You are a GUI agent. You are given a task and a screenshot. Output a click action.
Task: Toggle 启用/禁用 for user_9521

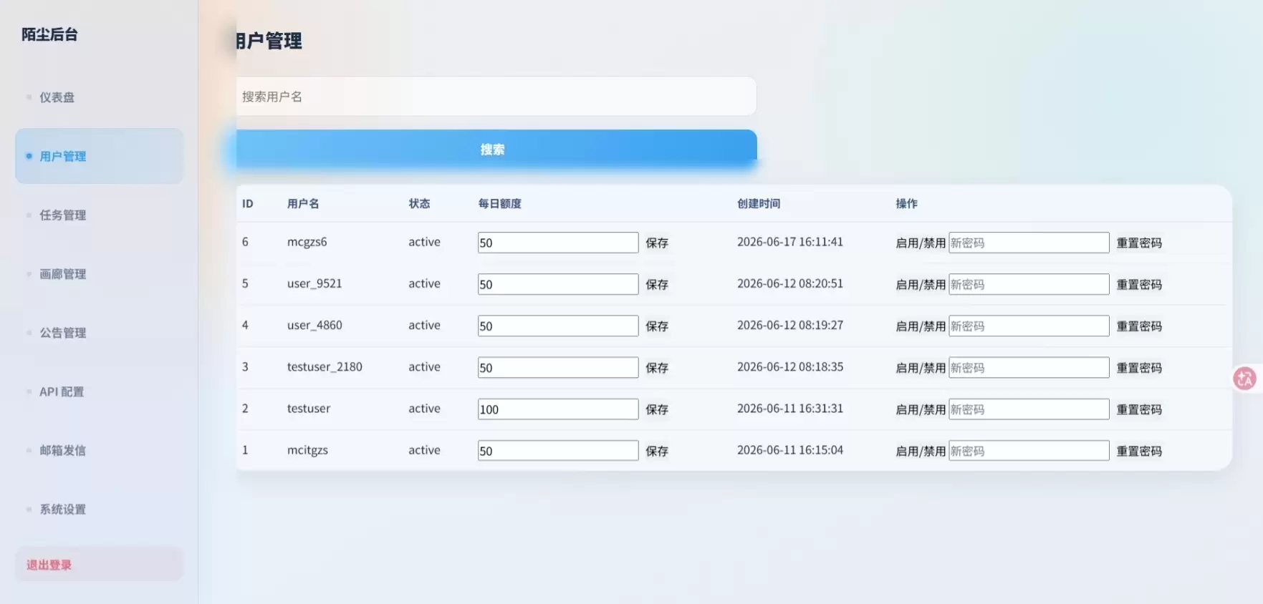click(x=921, y=284)
